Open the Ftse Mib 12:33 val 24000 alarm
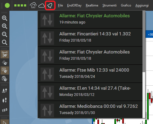 pos(90,74)
